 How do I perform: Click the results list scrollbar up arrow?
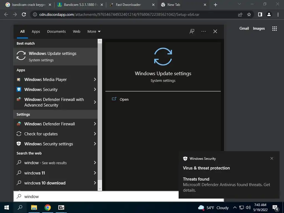[100, 41]
